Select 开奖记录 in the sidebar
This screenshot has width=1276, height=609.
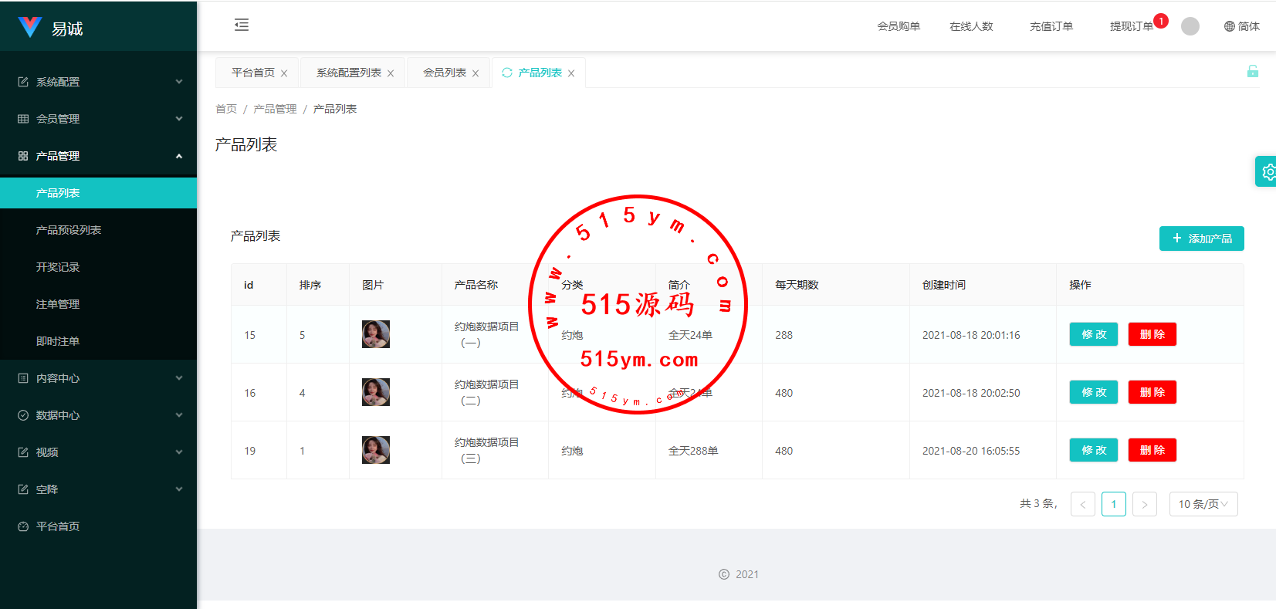58,267
